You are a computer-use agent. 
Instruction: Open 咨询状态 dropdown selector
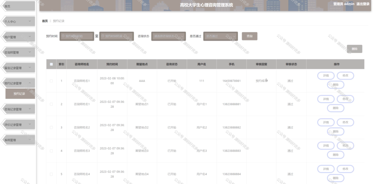point(168,36)
